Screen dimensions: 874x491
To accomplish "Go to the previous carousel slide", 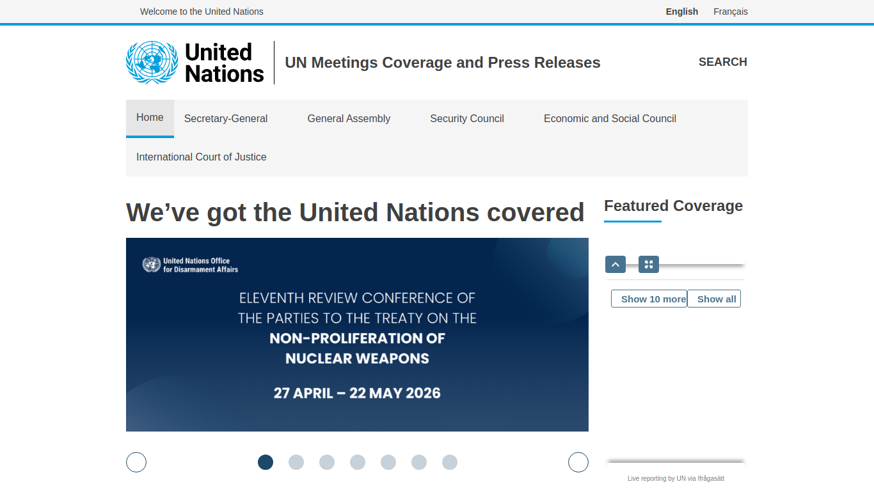I will (136, 462).
